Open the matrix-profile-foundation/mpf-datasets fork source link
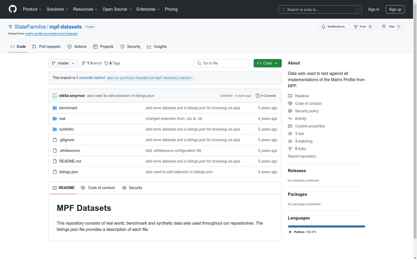The height and width of the screenshot is (260, 417). [x=51, y=34]
